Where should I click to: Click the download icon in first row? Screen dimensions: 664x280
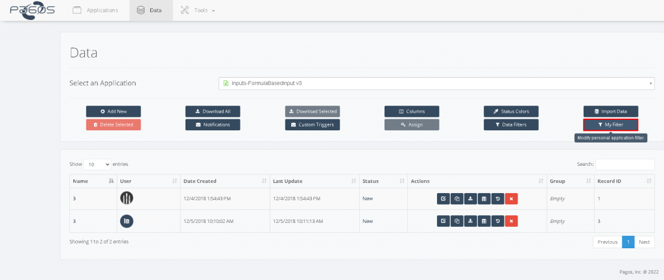point(470,199)
